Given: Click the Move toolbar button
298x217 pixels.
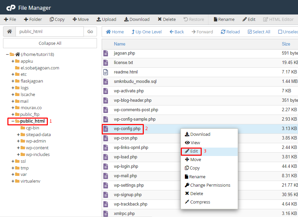Looking at the screenshot, I should pyautogui.click(x=80, y=20).
